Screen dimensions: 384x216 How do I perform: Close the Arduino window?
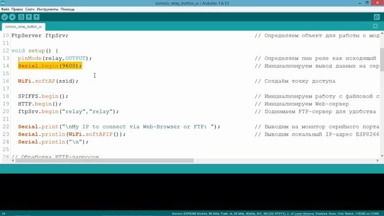point(378,2)
